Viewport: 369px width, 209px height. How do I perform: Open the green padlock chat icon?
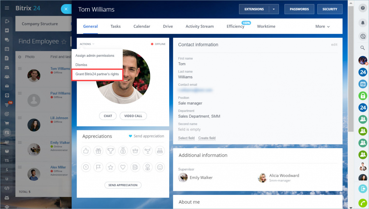[363, 96]
